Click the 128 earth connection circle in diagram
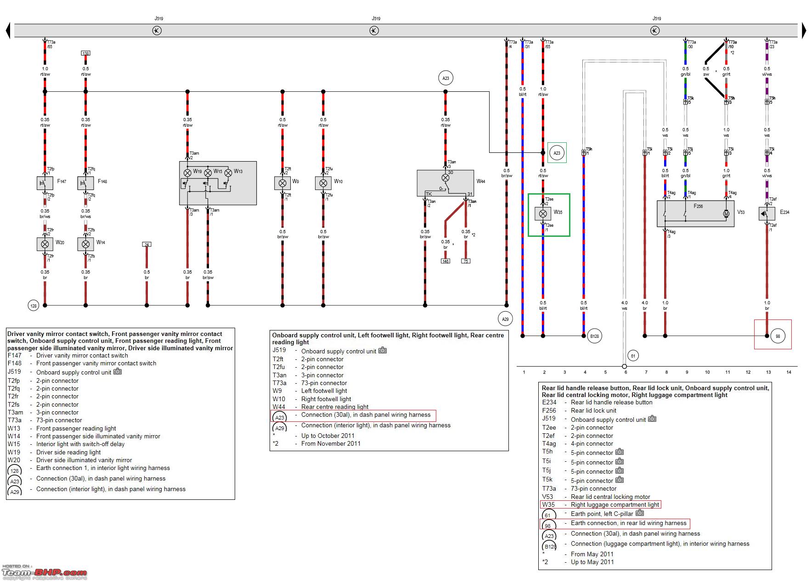 tap(33, 306)
